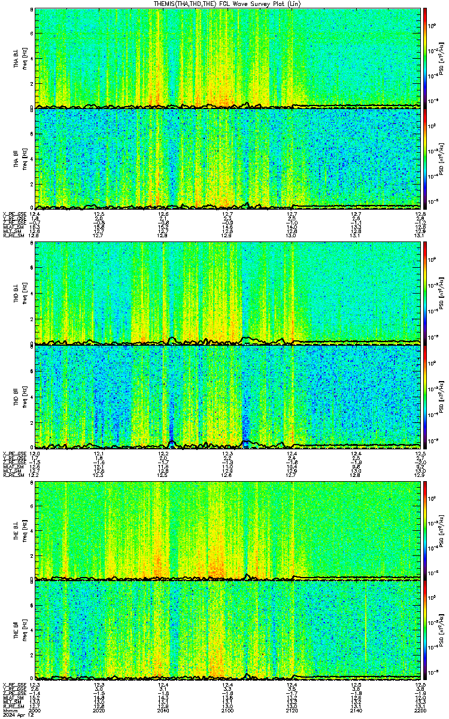Click the PSD color bar beside THE B-perpendicular panel

click(426, 530)
